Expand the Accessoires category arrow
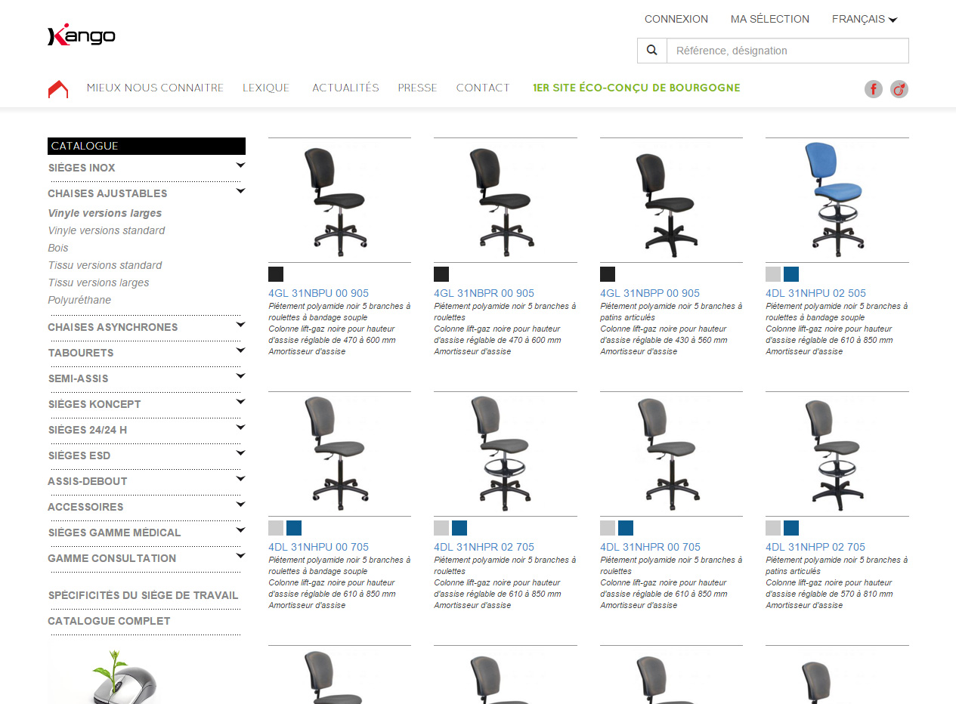This screenshot has width=956, height=704. (240, 504)
